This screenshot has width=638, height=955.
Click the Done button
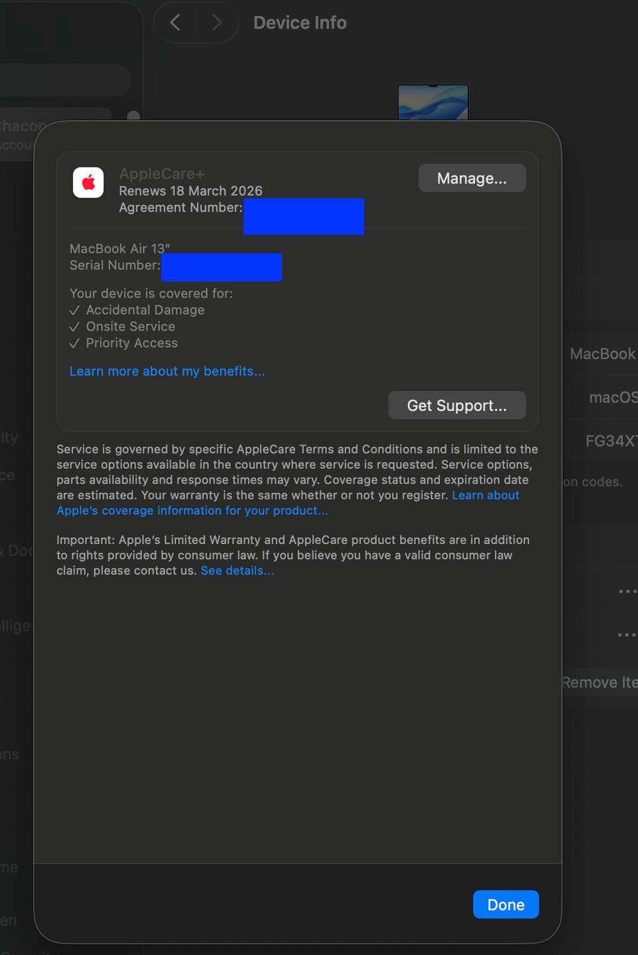(x=506, y=904)
